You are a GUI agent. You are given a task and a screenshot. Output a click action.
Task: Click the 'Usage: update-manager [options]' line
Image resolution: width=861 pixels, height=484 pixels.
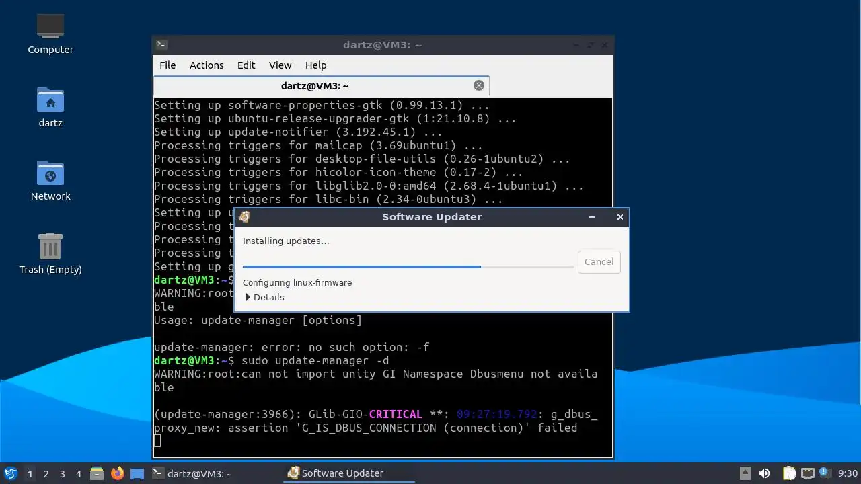[x=258, y=320]
